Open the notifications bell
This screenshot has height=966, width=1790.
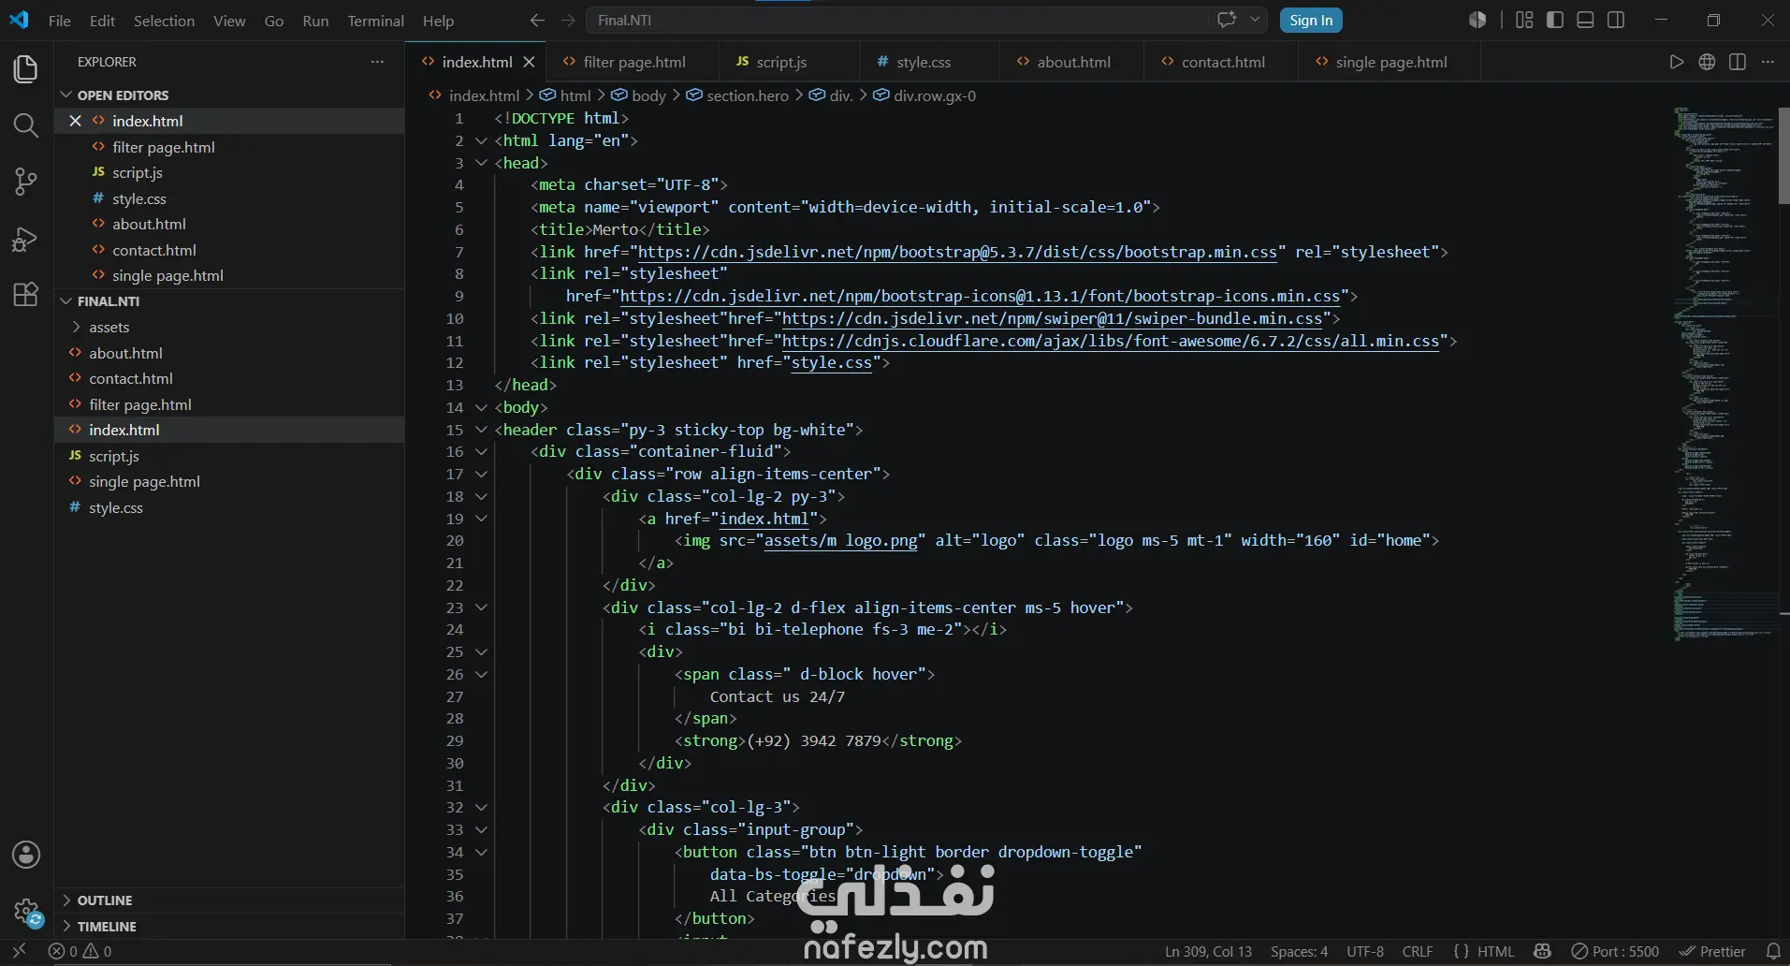click(x=1773, y=951)
